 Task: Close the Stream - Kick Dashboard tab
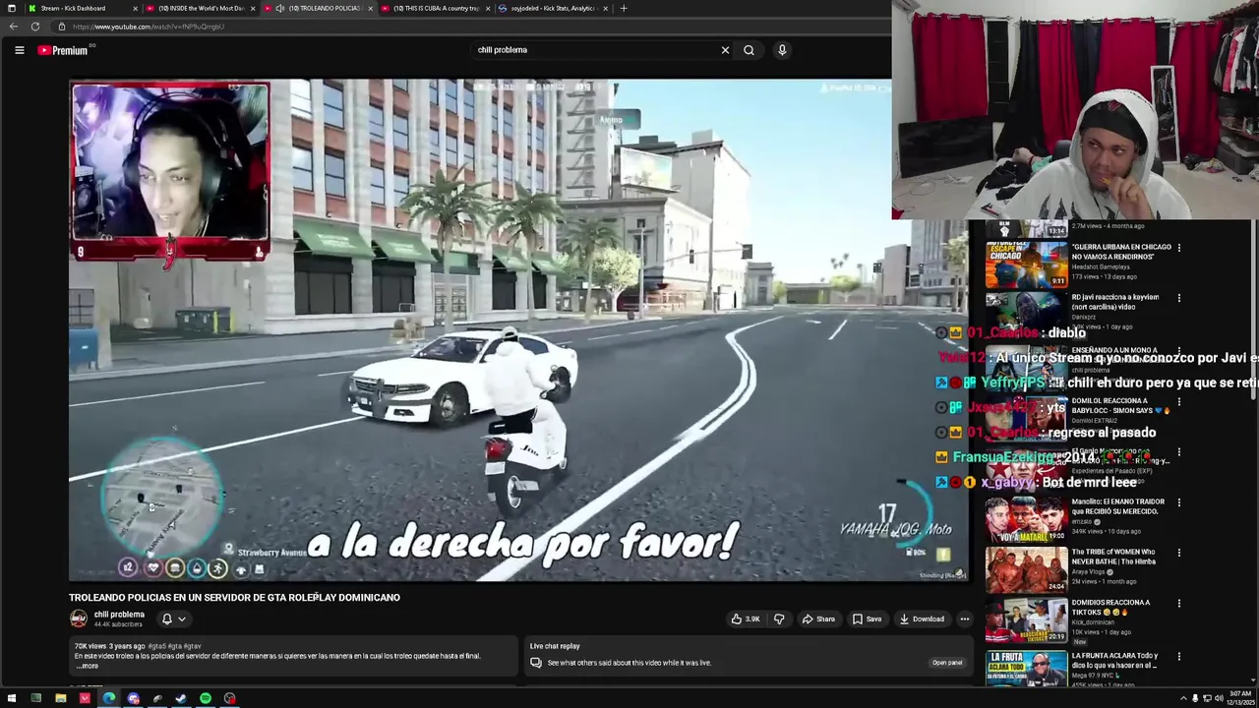coord(135,8)
